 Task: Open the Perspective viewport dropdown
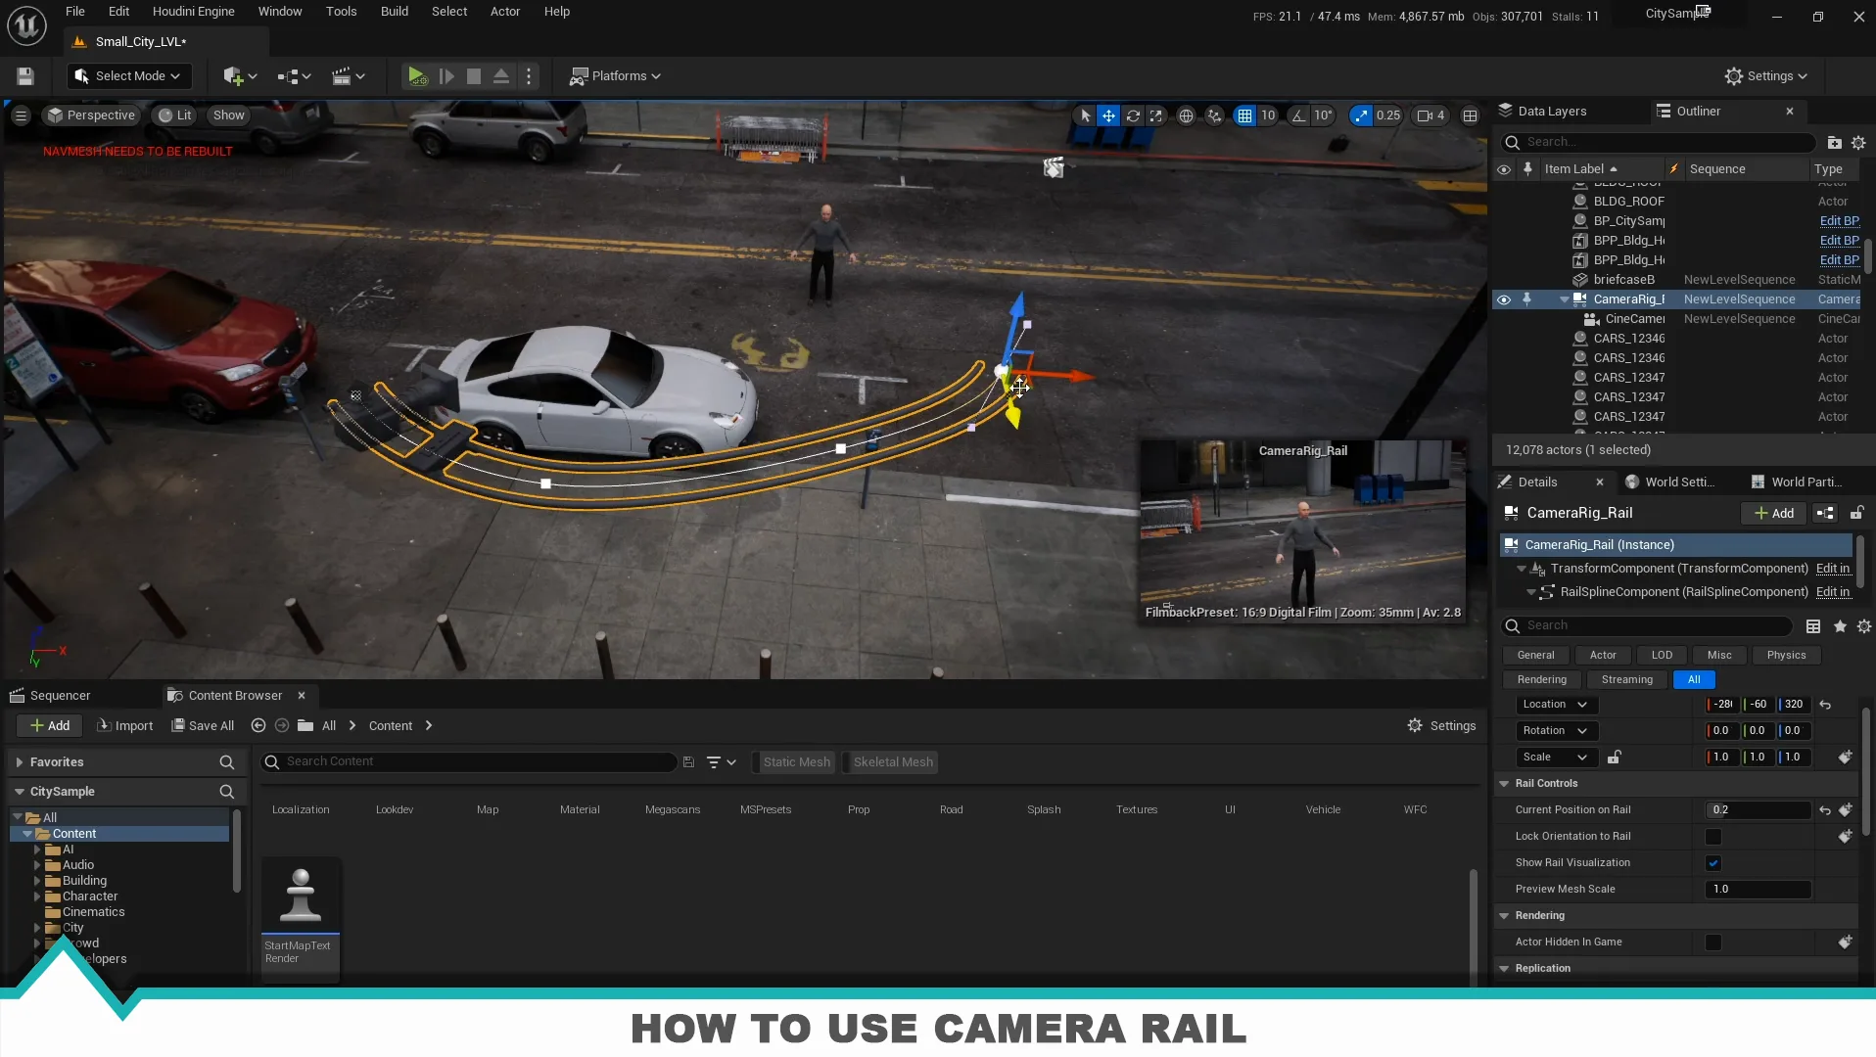point(91,115)
